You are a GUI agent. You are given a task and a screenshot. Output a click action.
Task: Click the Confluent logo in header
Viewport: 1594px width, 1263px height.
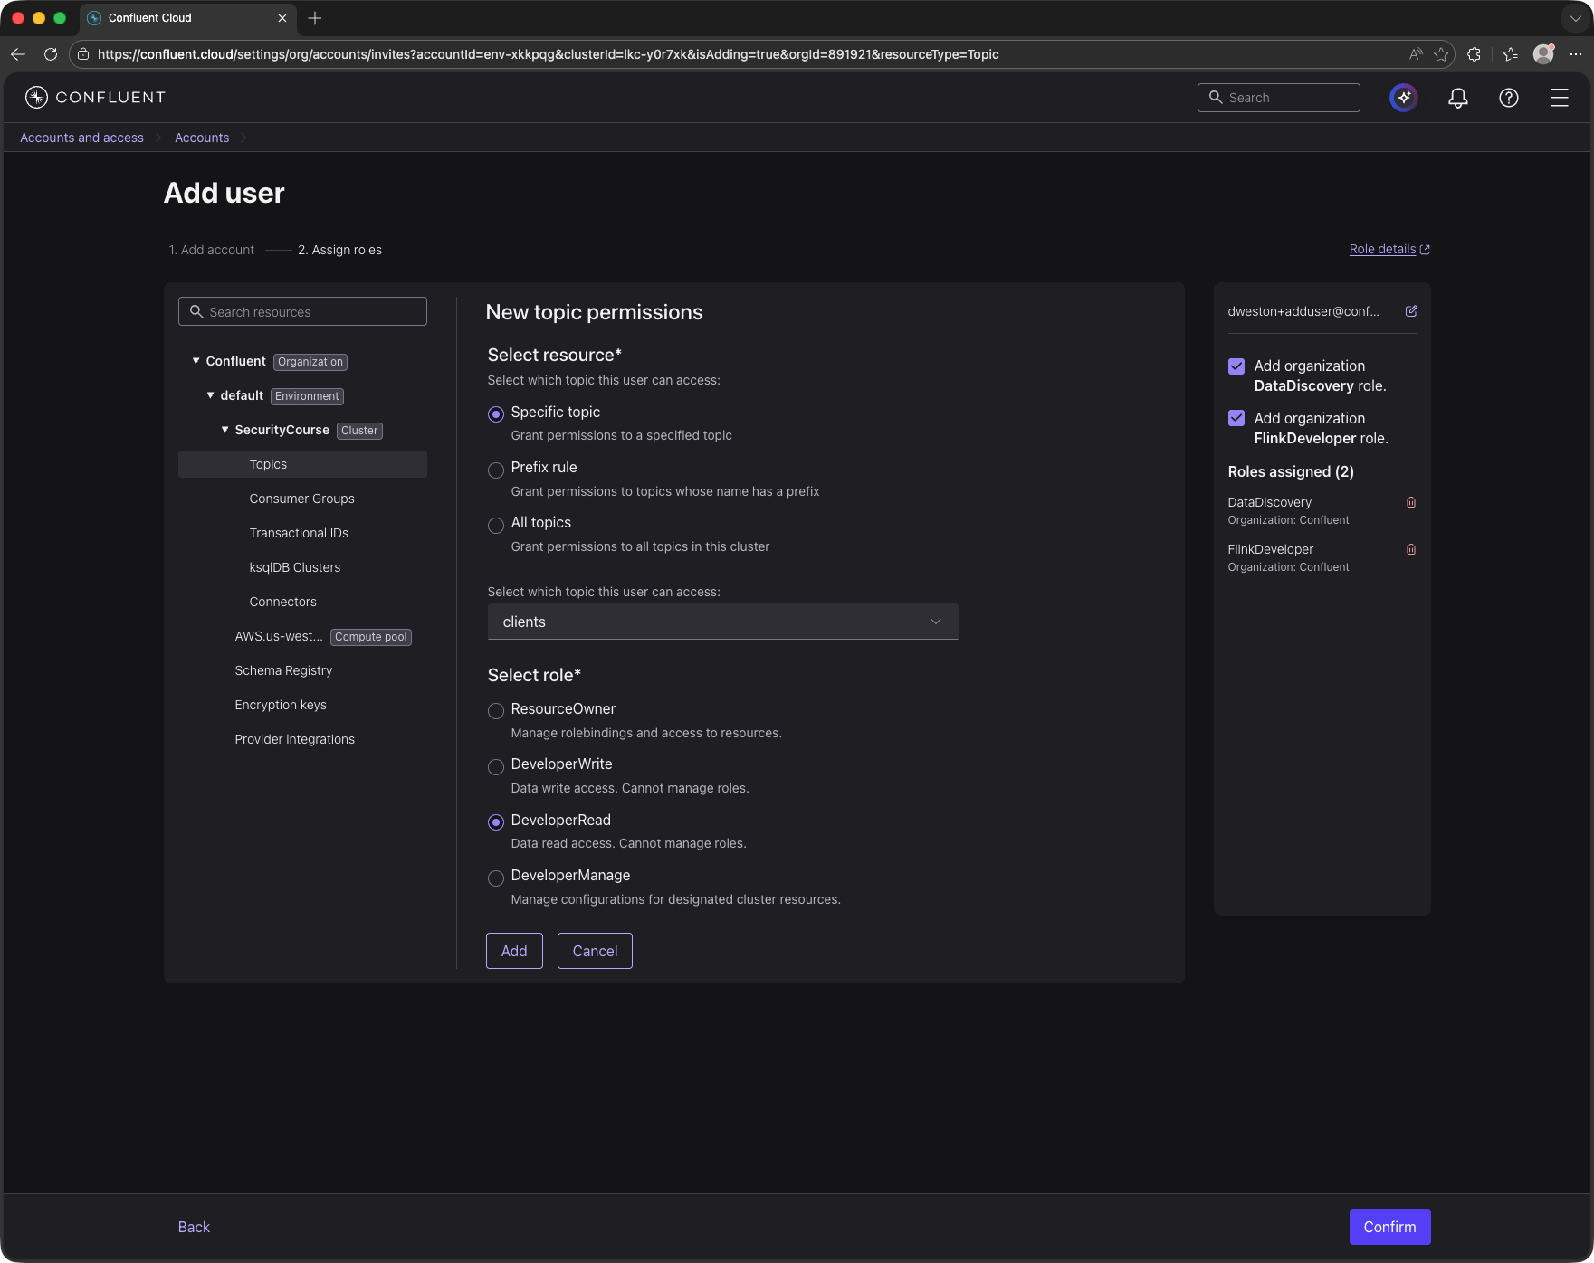tap(95, 97)
